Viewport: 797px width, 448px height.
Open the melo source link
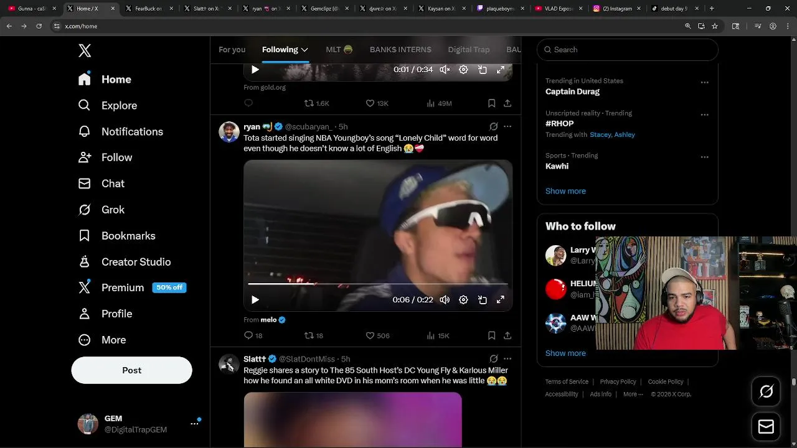tap(273, 320)
